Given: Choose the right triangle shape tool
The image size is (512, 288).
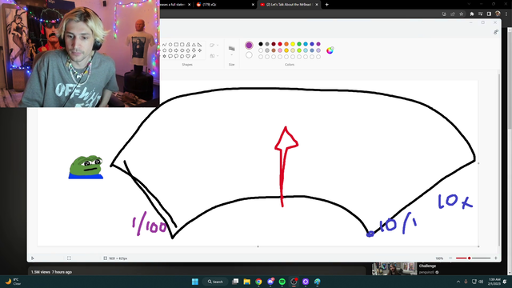Looking at the screenshot, I should (x=199, y=45).
